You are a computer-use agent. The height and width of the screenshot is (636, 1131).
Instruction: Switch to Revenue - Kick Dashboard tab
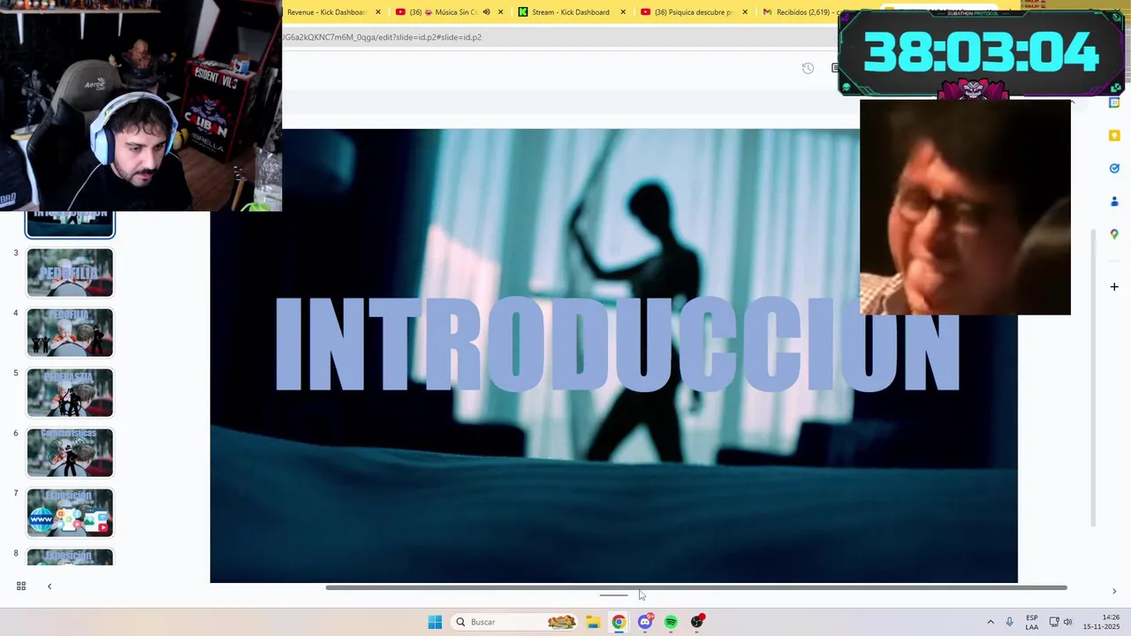[x=327, y=12]
